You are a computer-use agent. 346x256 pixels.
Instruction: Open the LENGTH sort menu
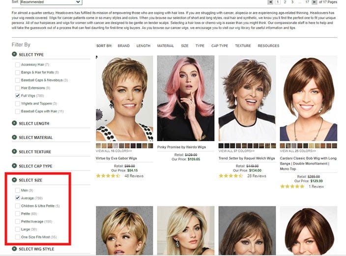pyautogui.click(x=143, y=46)
